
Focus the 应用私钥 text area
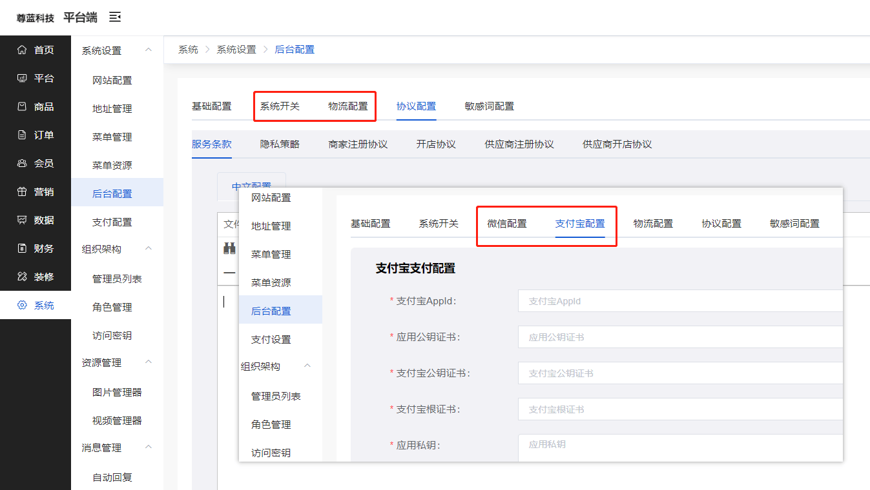680,447
